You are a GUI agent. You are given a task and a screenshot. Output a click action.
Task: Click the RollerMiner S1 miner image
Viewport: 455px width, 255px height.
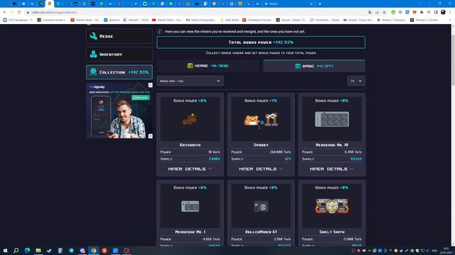tap(261, 206)
